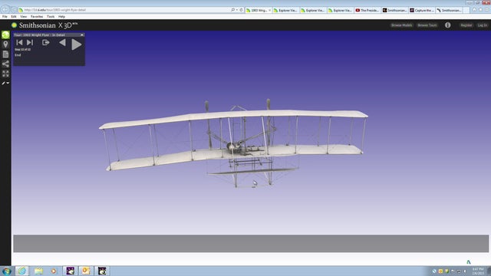
Task: Open the View menu
Action: pos(24,17)
